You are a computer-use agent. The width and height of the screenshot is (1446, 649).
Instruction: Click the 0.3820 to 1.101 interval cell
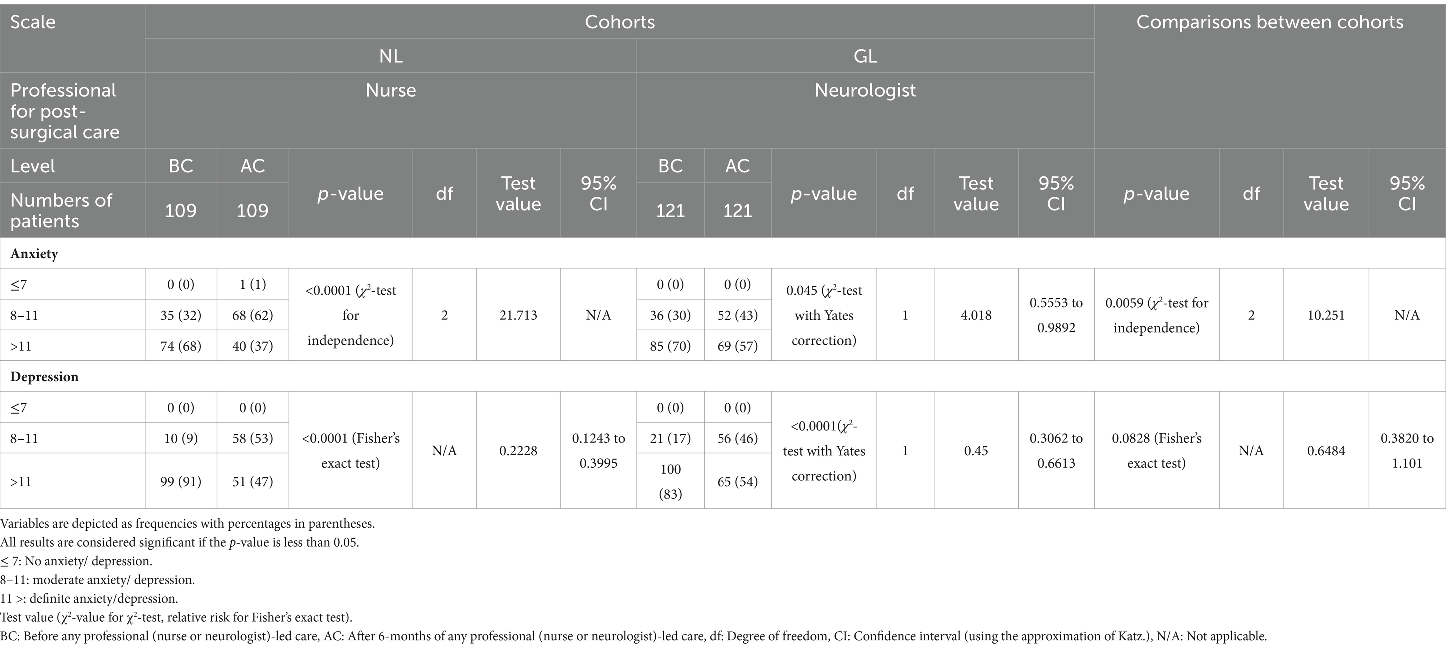click(x=1407, y=450)
